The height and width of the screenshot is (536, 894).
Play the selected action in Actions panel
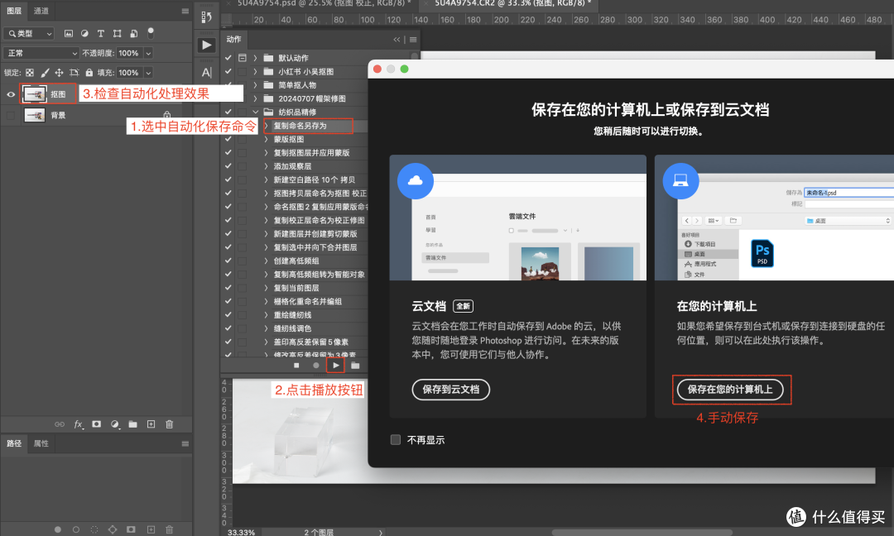point(336,366)
